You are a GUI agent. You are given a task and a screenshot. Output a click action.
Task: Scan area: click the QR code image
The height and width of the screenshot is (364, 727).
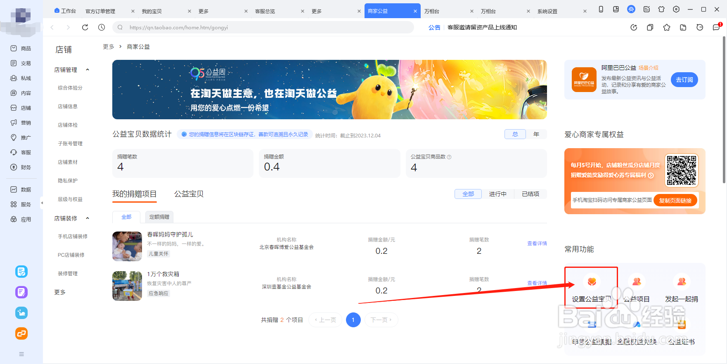[x=682, y=170]
